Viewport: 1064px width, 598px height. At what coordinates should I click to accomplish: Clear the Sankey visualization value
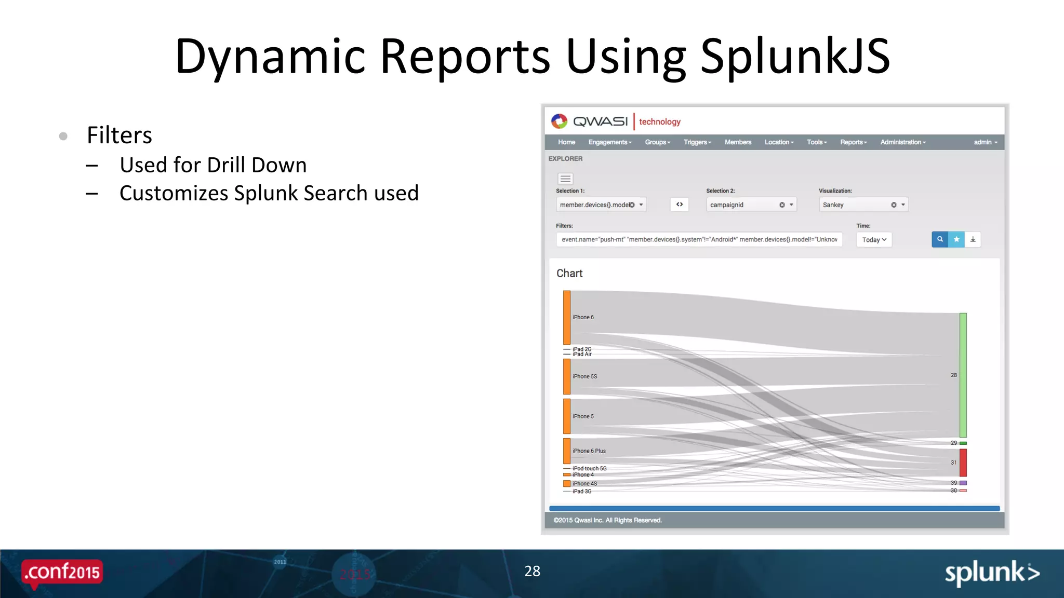894,205
